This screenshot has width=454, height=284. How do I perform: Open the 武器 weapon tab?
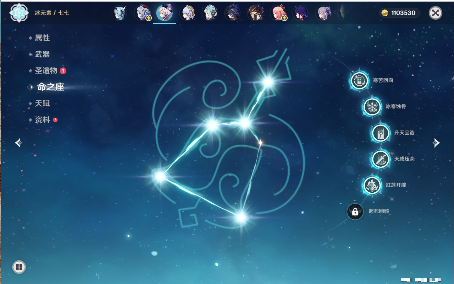(x=42, y=54)
